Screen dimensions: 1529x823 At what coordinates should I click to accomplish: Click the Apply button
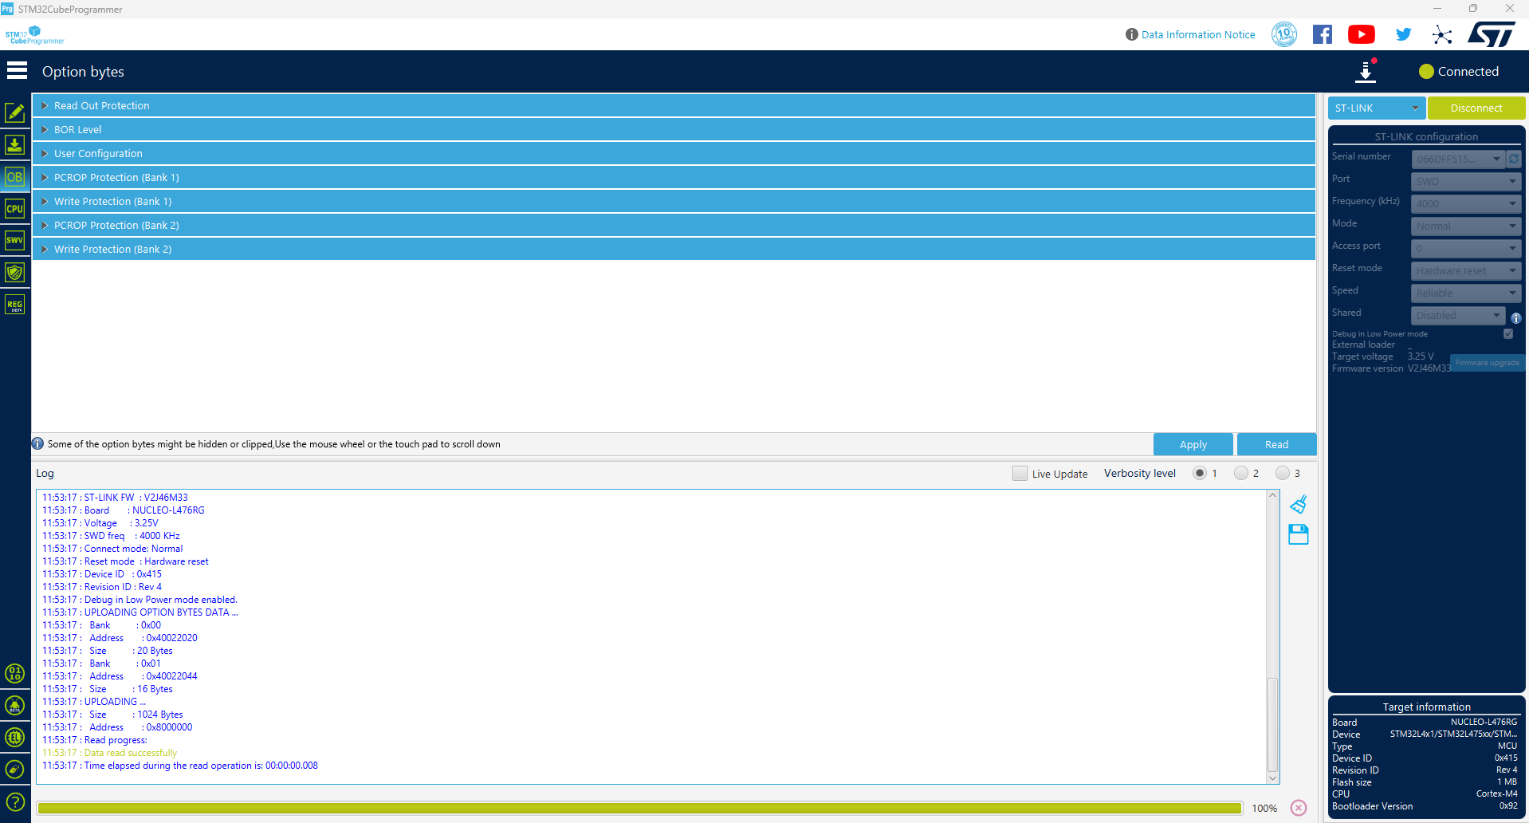(1193, 444)
